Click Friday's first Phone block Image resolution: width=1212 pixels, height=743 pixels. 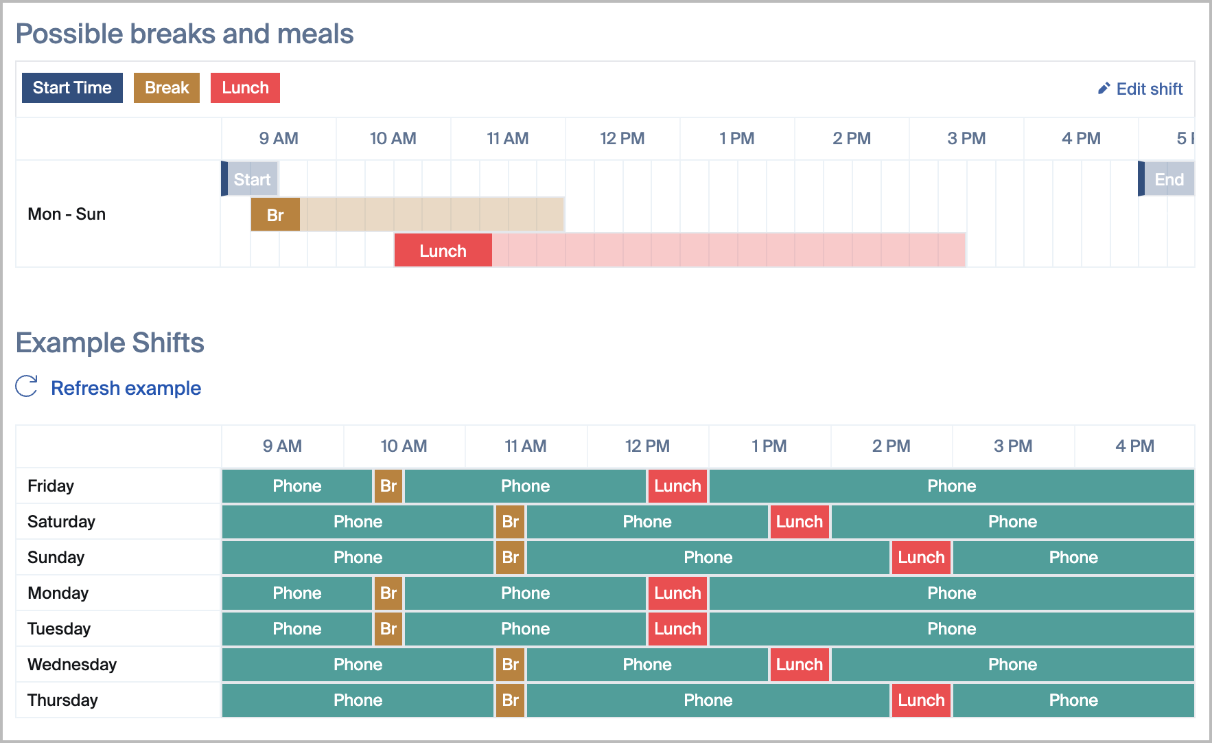[296, 486]
